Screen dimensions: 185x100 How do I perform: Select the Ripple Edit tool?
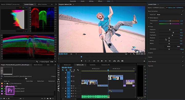click(58, 70)
